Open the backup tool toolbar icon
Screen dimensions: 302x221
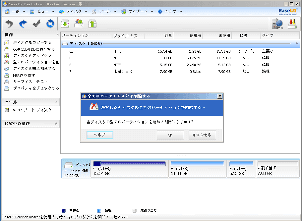tap(292, 24)
